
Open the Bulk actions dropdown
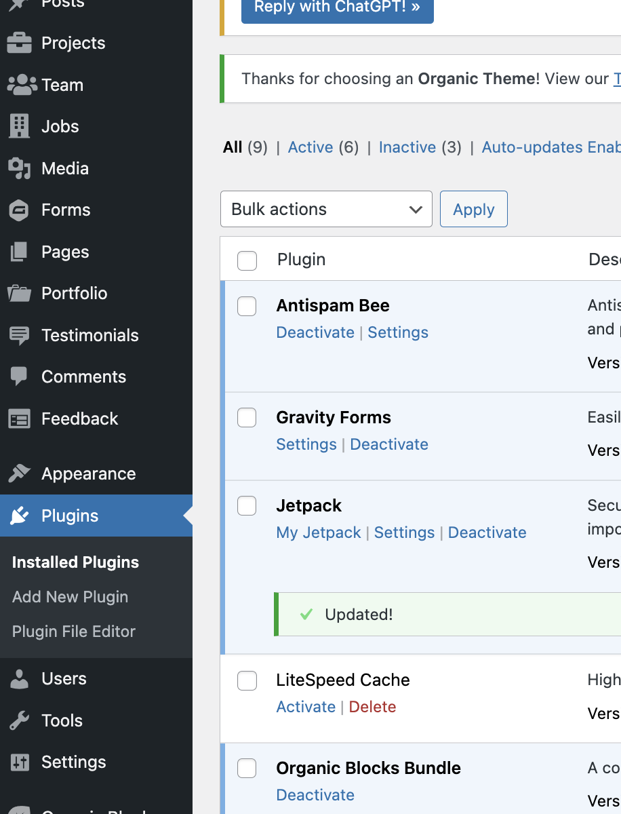tap(326, 209)
